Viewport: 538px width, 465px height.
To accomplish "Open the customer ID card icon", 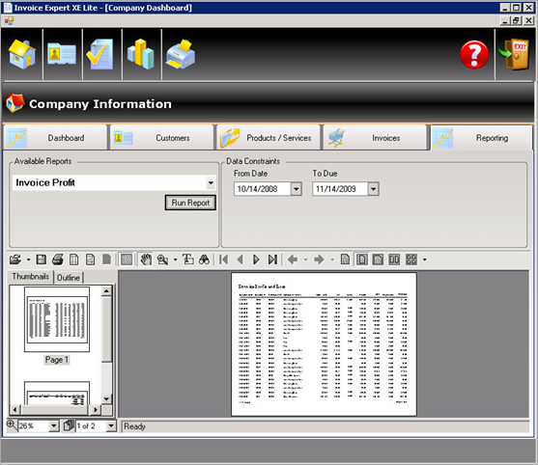I will pos(62,54).
